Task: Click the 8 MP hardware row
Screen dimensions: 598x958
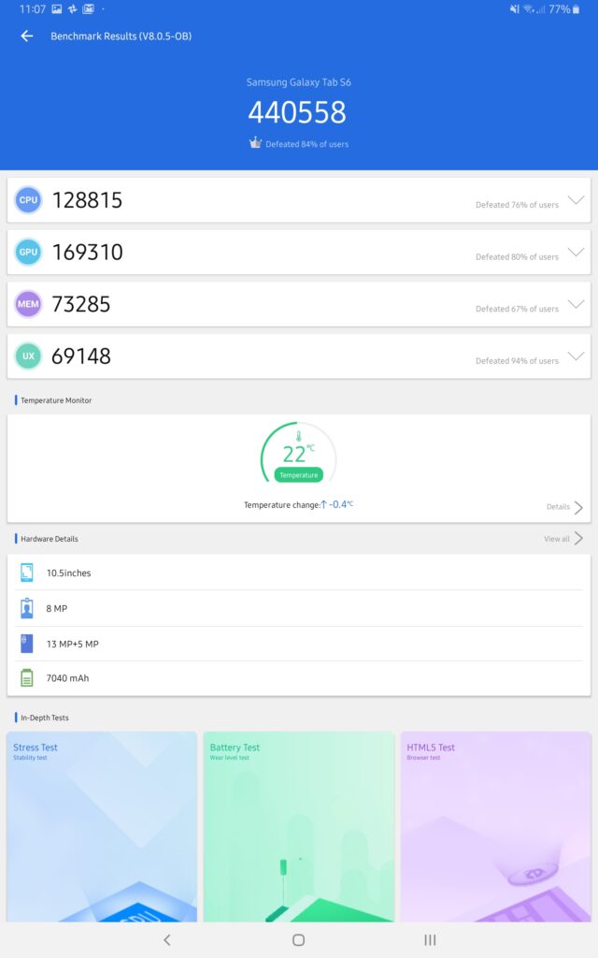Action: point(298,608)
